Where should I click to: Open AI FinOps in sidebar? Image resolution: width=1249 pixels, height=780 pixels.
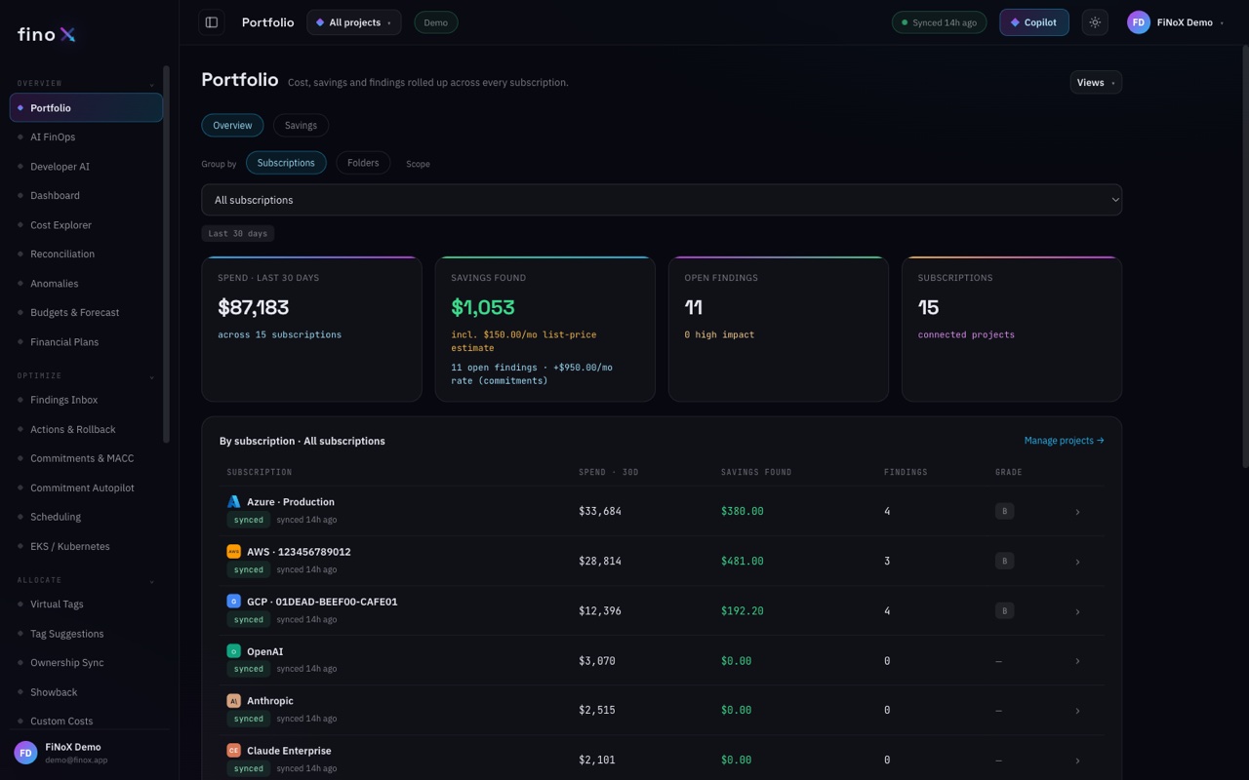click(86, 137)
